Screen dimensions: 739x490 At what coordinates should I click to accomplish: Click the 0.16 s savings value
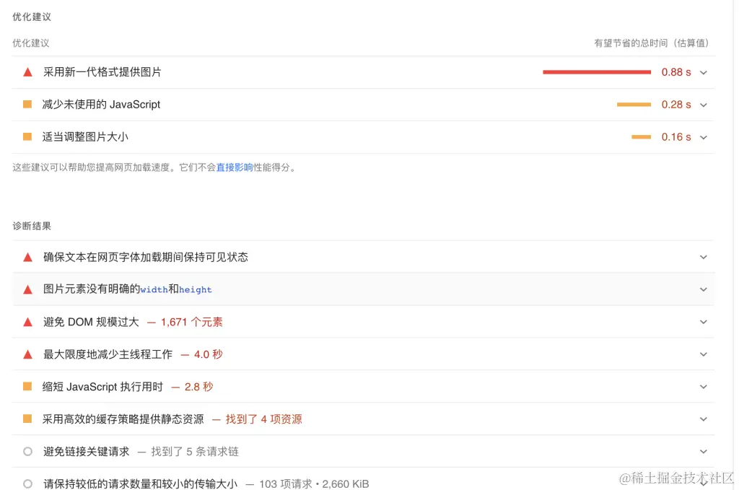click(x=676, y=137)
